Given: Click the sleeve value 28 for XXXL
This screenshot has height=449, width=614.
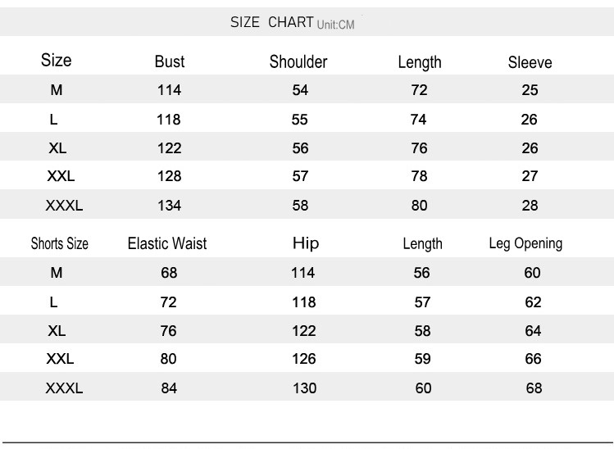Looking at the screenshot, I should point(530,206).
